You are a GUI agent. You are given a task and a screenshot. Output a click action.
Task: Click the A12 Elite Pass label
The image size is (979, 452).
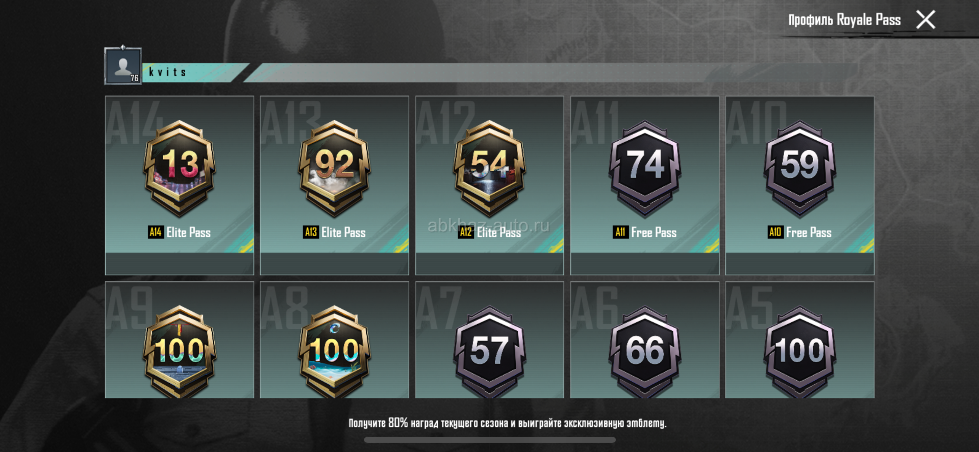[490, 232]
